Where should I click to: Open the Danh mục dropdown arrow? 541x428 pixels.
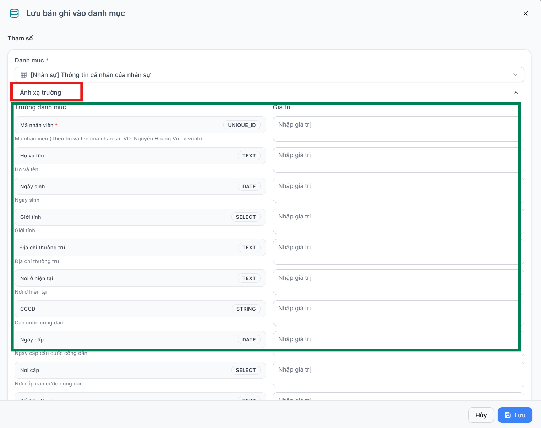click(x=515, y=75)
